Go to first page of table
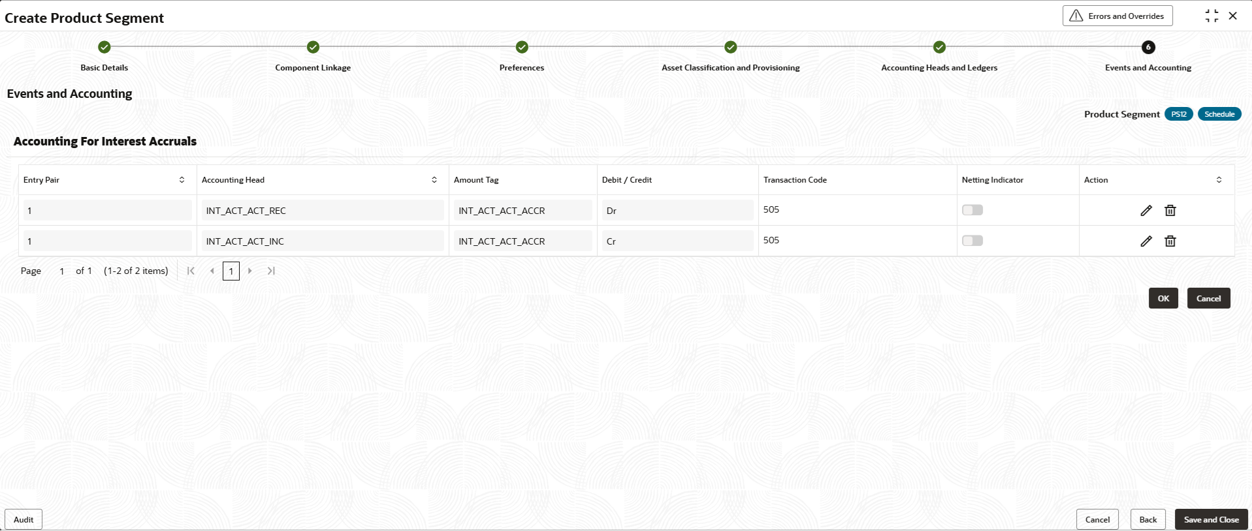 191,271
